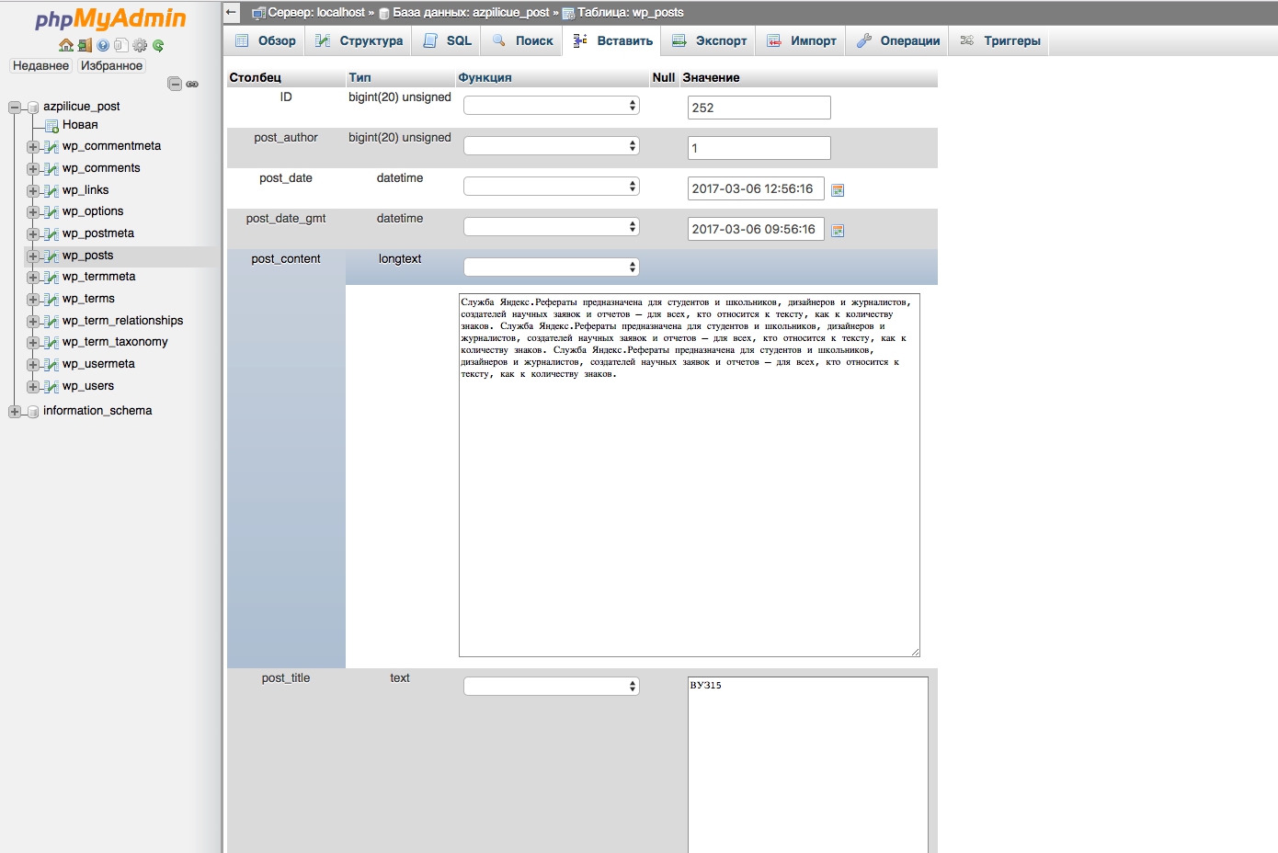The height and width of the screenshot is (853, 1278).
Task: Open navigation panel settings gear
Action: (x=140, y=45)
